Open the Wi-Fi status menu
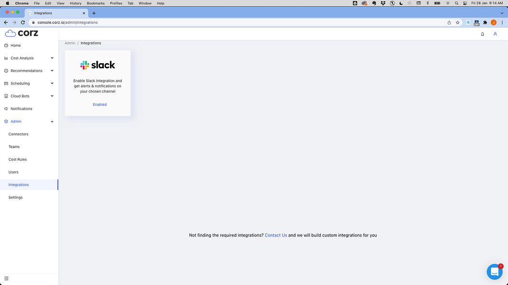This screenshot has height=285, width=508. (448, 3)
